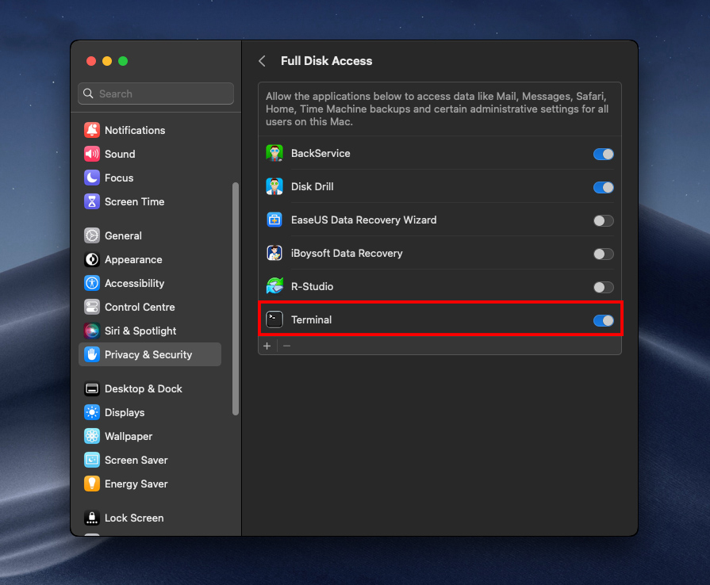Open Wallpaper settings label
This screenshot has width=710, height=585.
[x=129, y=436]
